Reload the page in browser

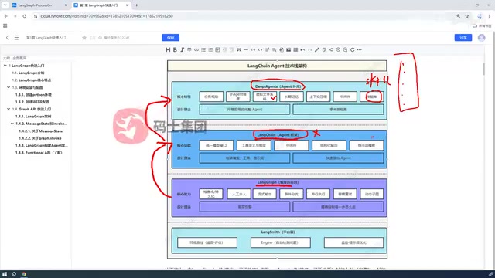coord(24,16)
